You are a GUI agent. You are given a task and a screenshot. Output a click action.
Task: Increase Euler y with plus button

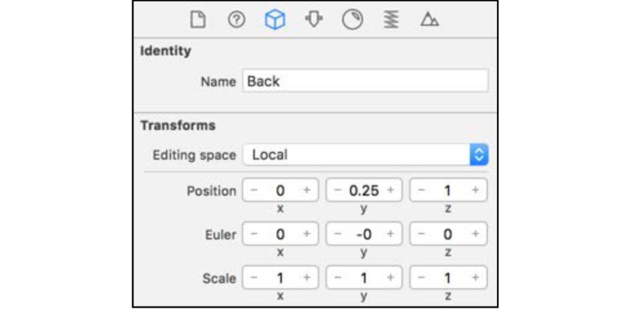(x=391, y=234)
